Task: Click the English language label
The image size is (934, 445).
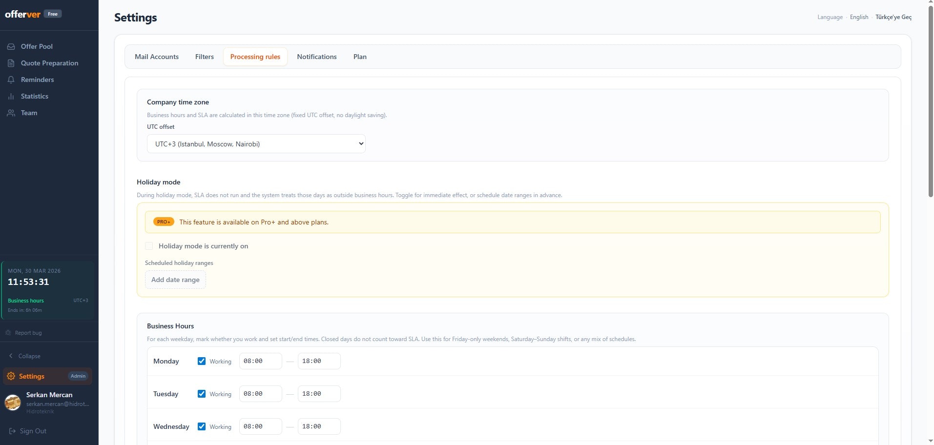Action: (x=859, y=17)
